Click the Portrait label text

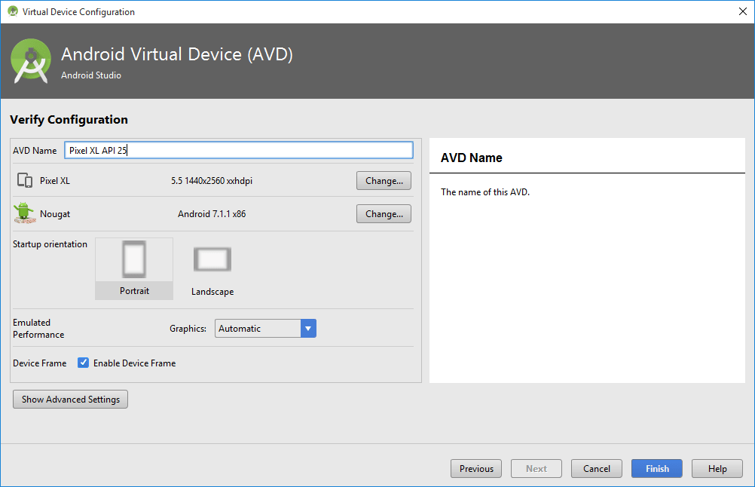pos(134,291)
